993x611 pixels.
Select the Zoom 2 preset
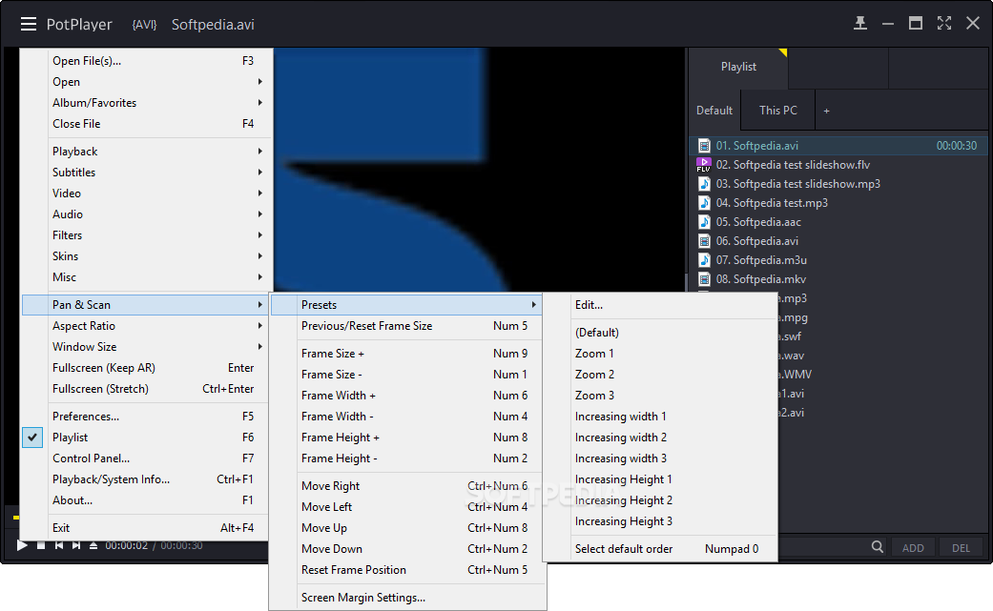[x=660, y=375]
